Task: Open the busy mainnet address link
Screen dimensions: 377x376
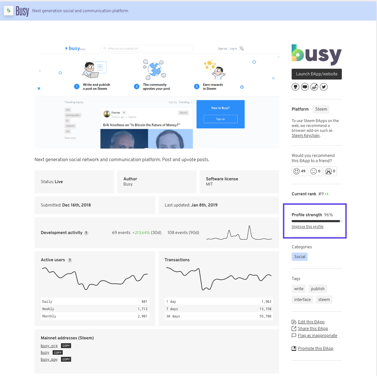Action: [45, 352]
